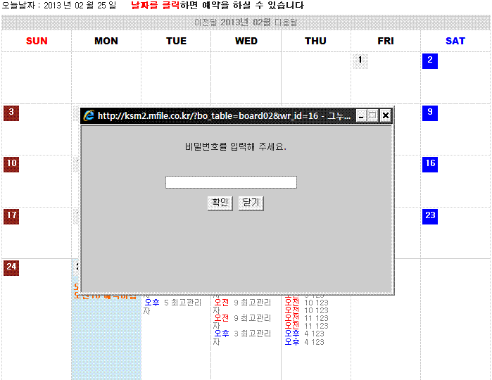The image size is (492, 380).
Task: Select Sunday date 24
Action: tap(11, 268)
